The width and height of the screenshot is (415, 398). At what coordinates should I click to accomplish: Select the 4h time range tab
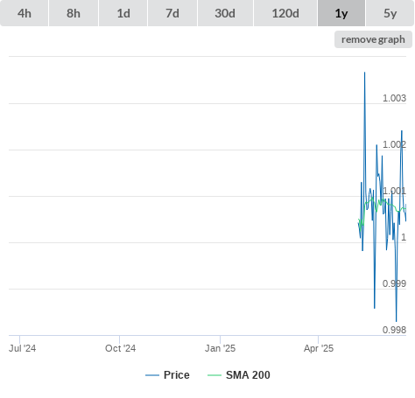coord(25,13)
